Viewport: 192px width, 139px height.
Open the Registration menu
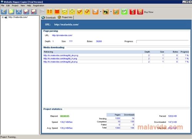click(x=38, y=6)
